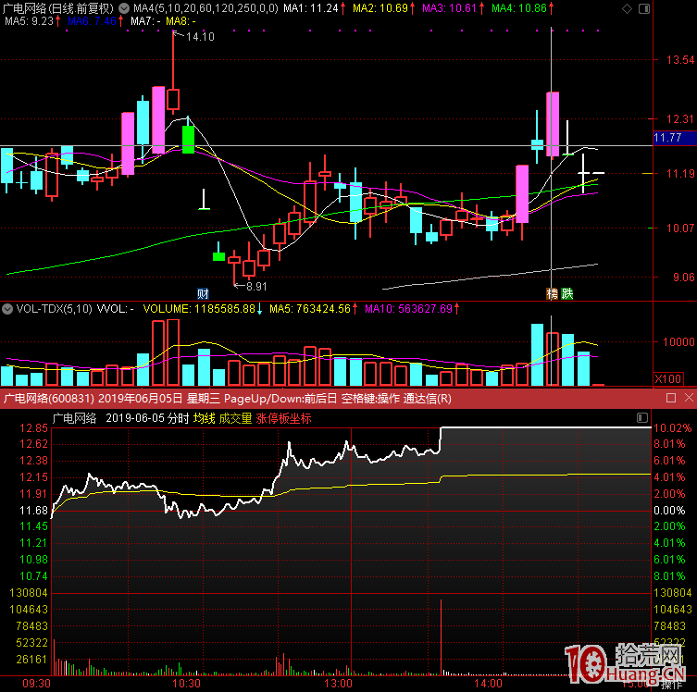697x692 pixels.
Task: Select the 均线 average line label
Action: (204, 418)
